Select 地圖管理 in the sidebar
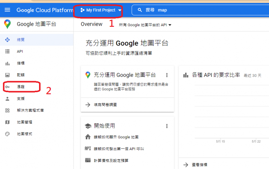Screen dimensions: 269x169 point(24,122)
